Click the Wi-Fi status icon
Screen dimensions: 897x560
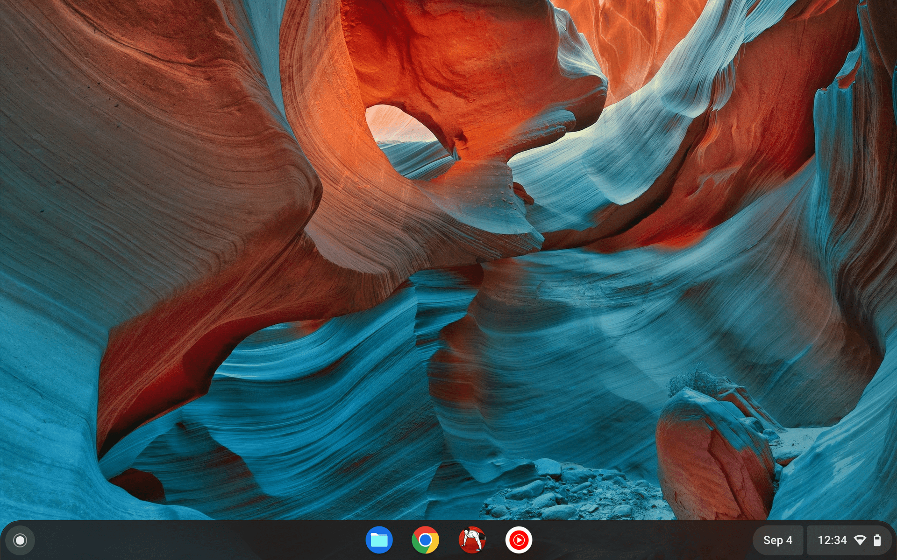pyautogui.click(x=860, y=540)
